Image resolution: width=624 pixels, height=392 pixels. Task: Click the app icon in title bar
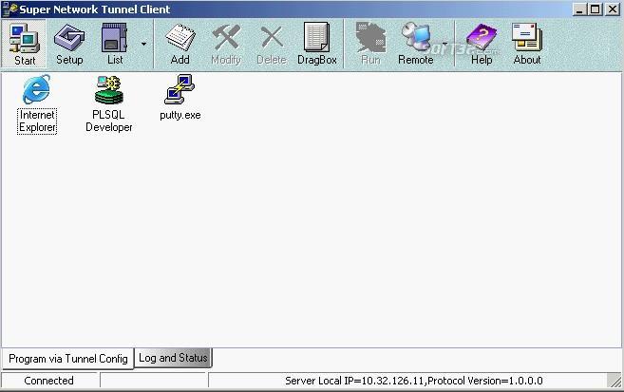click(x=9, y=9)
